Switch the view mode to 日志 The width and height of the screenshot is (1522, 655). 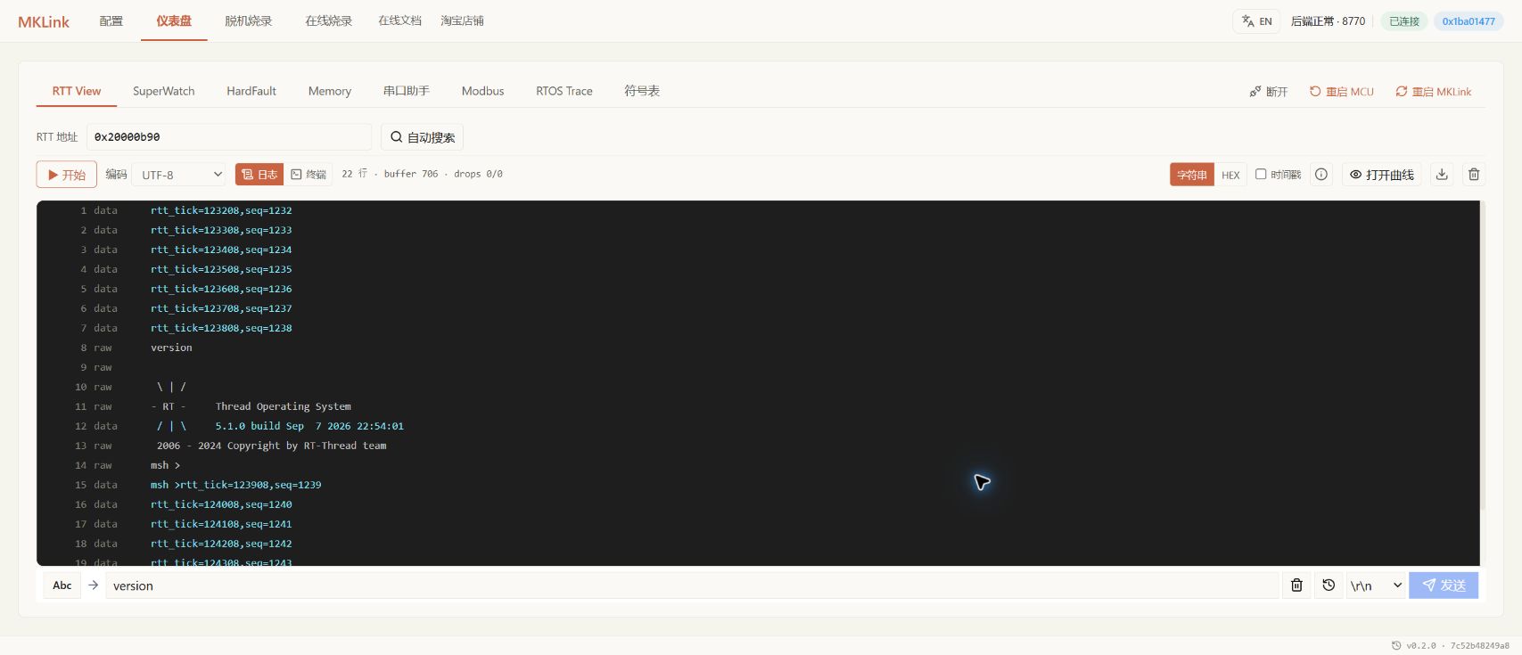pos(259,175)
